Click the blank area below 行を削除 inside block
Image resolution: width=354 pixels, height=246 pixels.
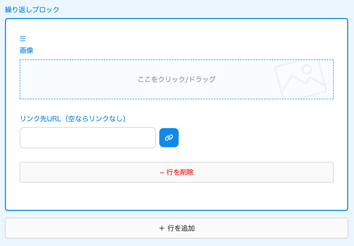176,196
